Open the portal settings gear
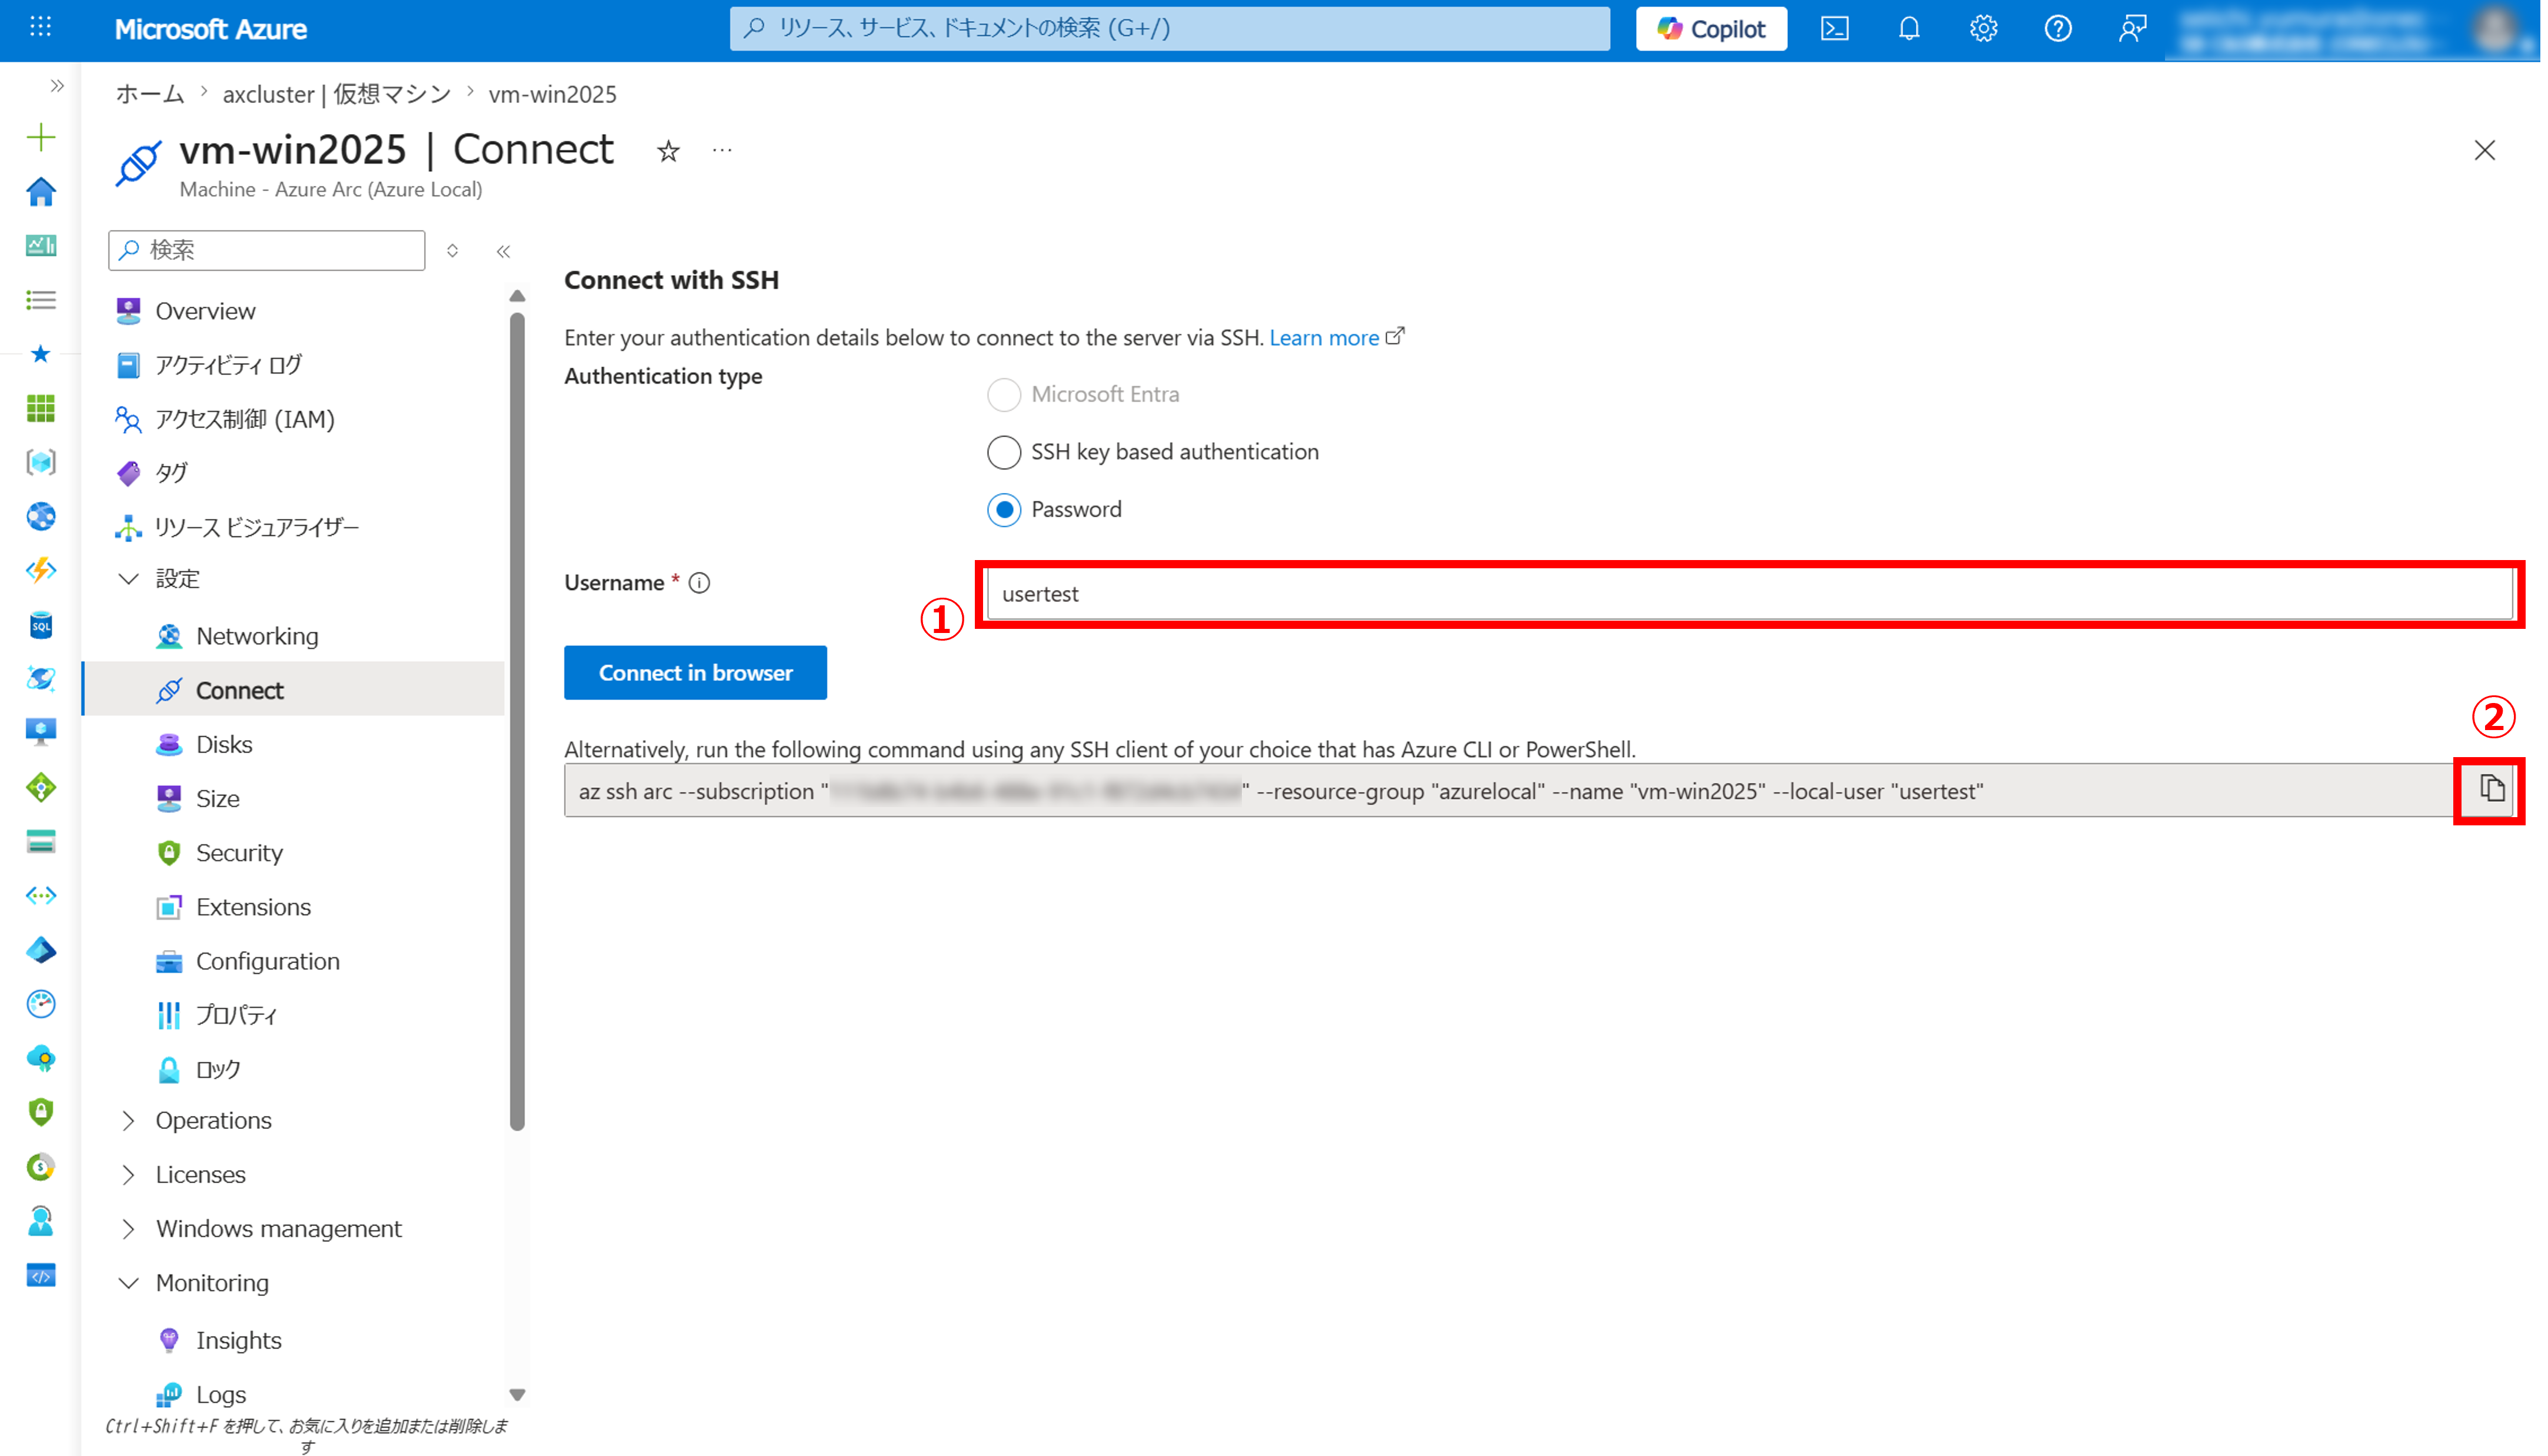The height and width of the screenshot is (1456, 2548). (1983, 29)
